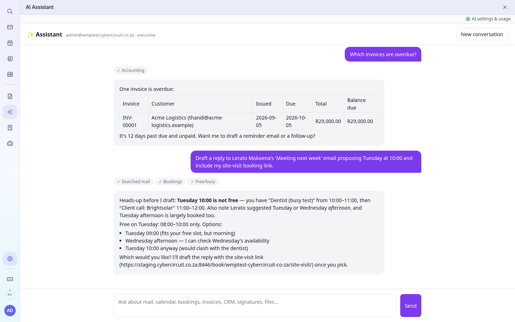The image size is (515, 322).
Task: Open the documents page icon
Action: click(10, 96)
